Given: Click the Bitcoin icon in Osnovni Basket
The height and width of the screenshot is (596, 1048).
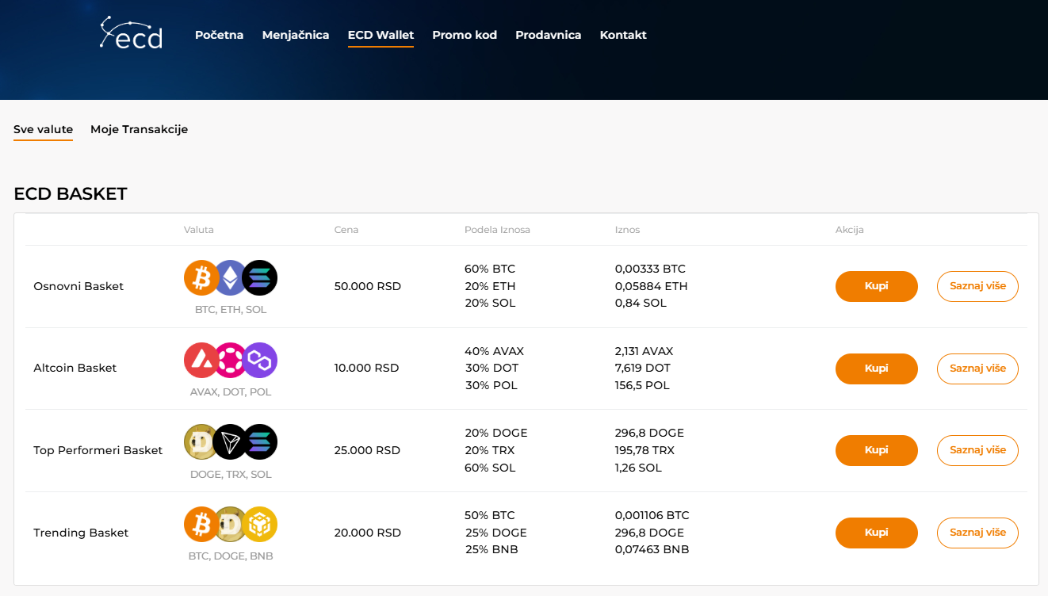Looking at the screenshot, I should [201, 278].
